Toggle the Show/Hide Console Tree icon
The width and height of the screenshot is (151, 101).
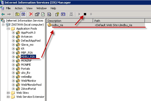(23, 14)
